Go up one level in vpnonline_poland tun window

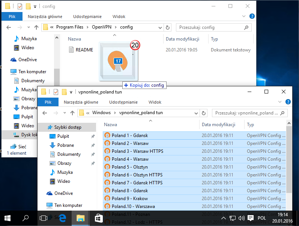72,113
